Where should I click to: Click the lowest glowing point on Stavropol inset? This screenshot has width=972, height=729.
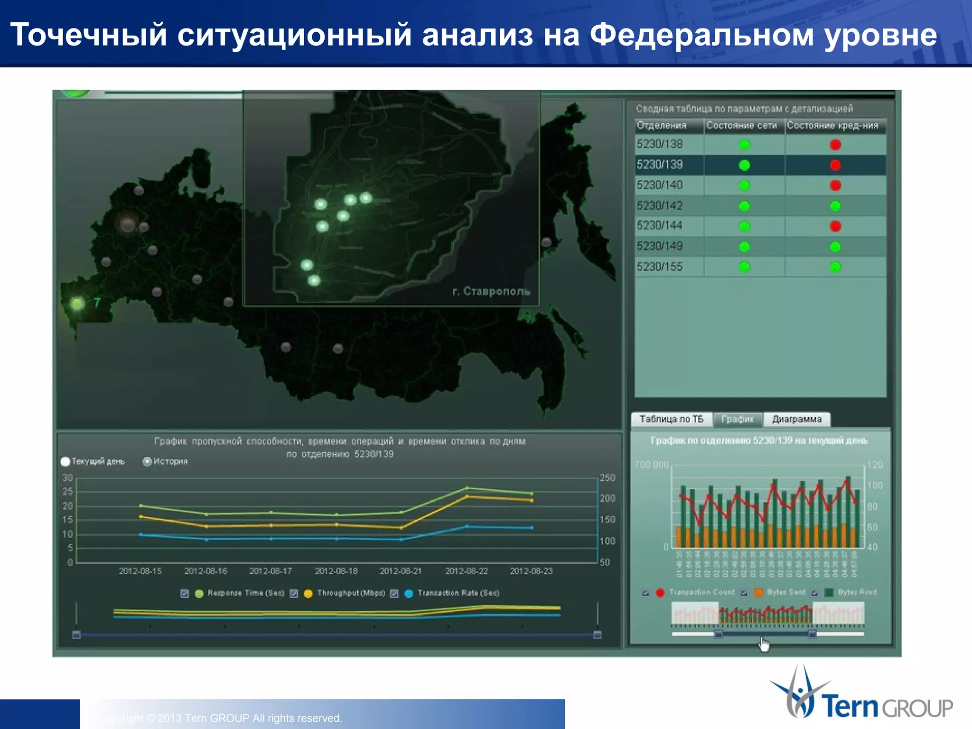pyautogui.click(x=314, y=281)
